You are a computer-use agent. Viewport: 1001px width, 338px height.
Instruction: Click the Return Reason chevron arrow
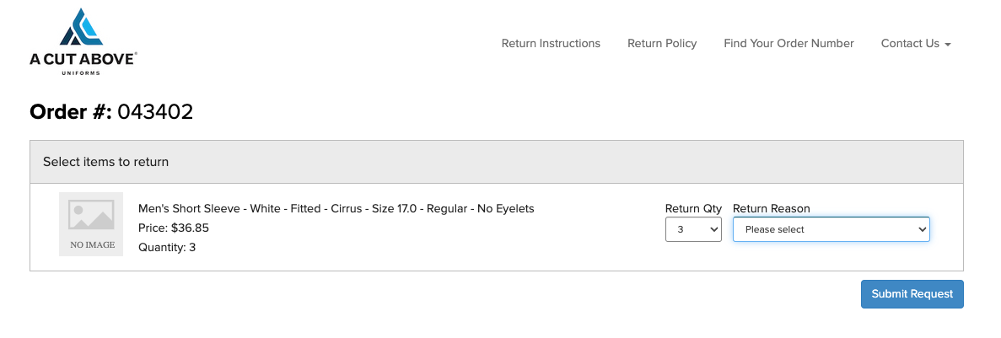pyautogui.click(x=921, y=229)
